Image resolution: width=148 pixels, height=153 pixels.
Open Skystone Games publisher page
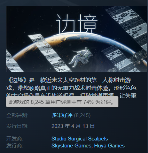71,146
